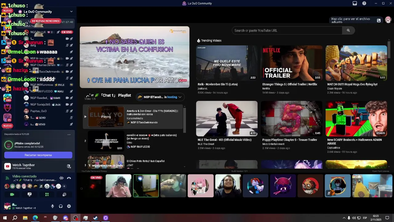
Task: Show hidden system tray icons
Action: tap(344, 218)
